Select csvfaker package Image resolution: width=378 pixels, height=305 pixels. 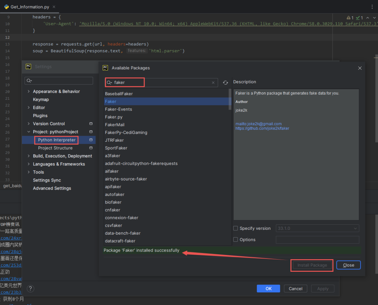click(x=167, y=225)
